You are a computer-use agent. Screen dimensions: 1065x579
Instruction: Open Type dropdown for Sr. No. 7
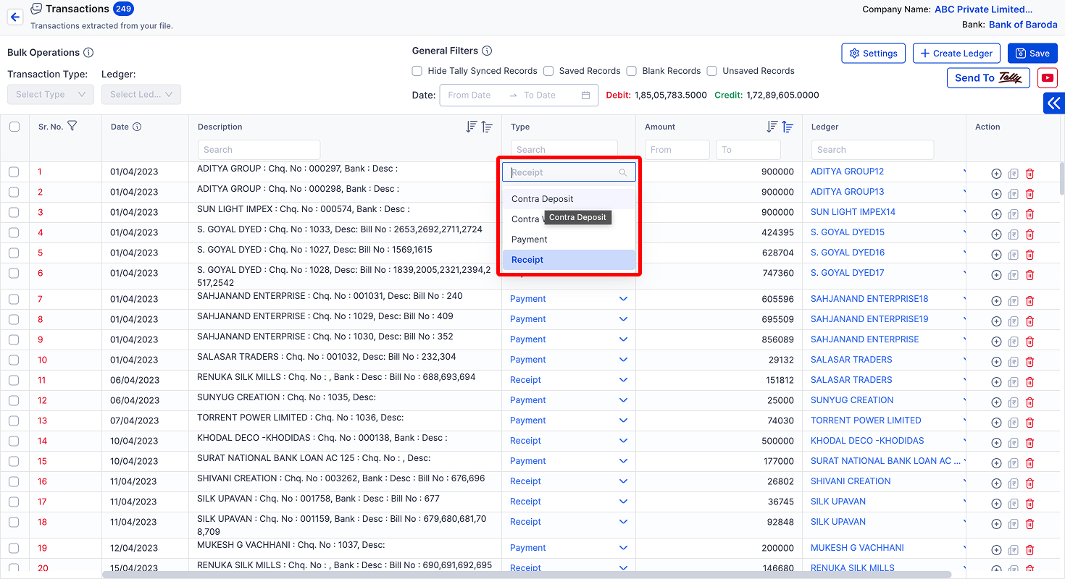pos(569,299)
